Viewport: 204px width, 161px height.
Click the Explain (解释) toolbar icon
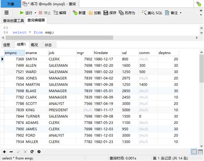pyautogui.click(x=56, y=13)
